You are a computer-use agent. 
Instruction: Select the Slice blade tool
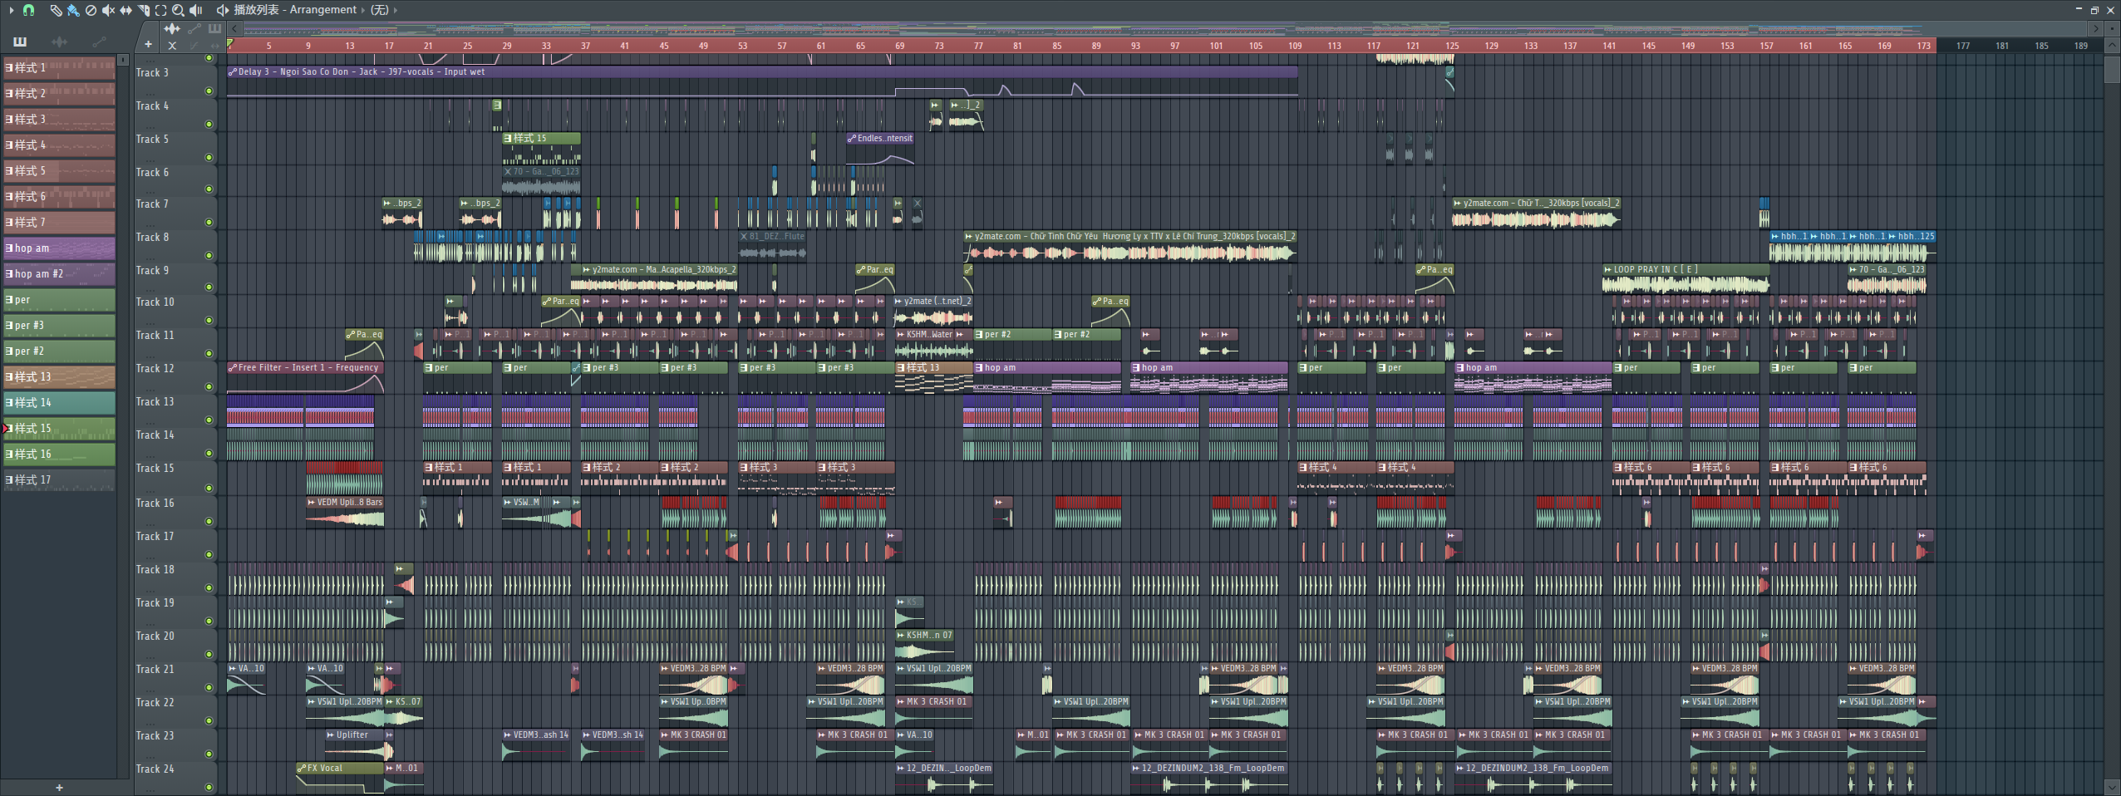click(144, 10)
